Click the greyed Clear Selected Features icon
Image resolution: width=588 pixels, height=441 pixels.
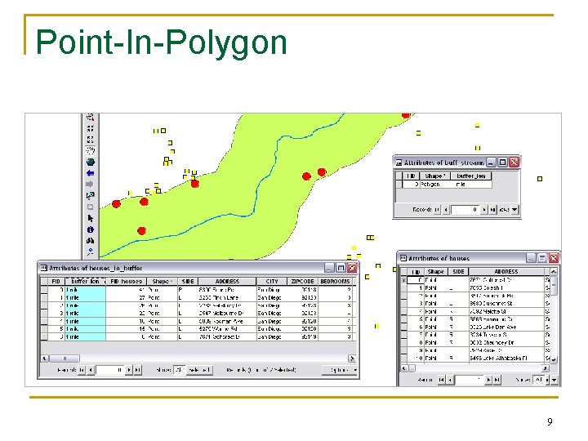(90, 207)
